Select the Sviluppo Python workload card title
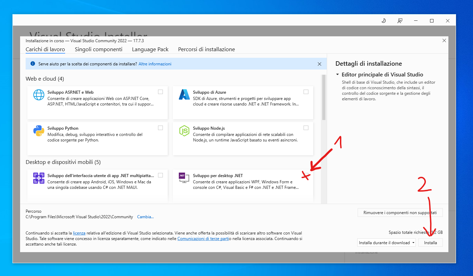 (63, 128)
